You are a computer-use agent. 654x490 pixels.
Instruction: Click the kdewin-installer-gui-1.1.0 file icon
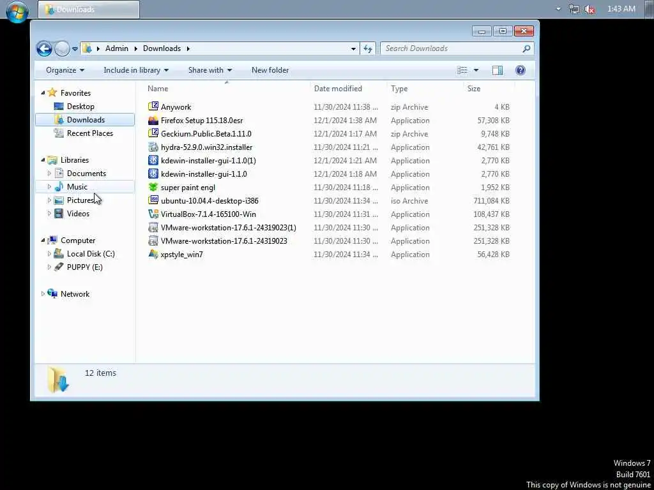coord(153,174)
